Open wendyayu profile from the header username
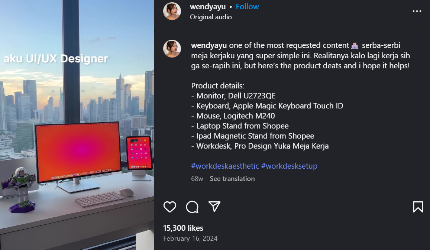 [208, 7]
